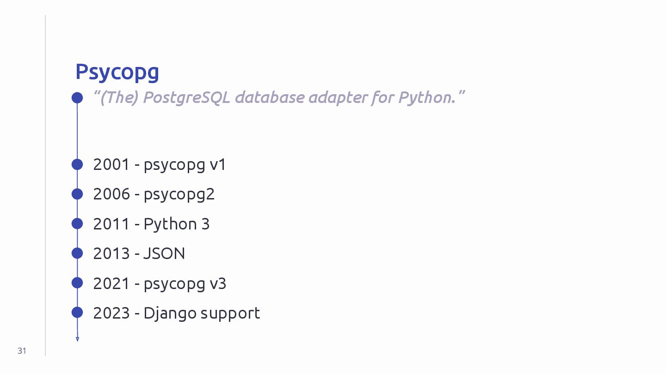This screenshot has width=666, height=374.
Task: Select the "2013 - JSON" entry text
Action: pyautogui.click(x=139, y=253)
